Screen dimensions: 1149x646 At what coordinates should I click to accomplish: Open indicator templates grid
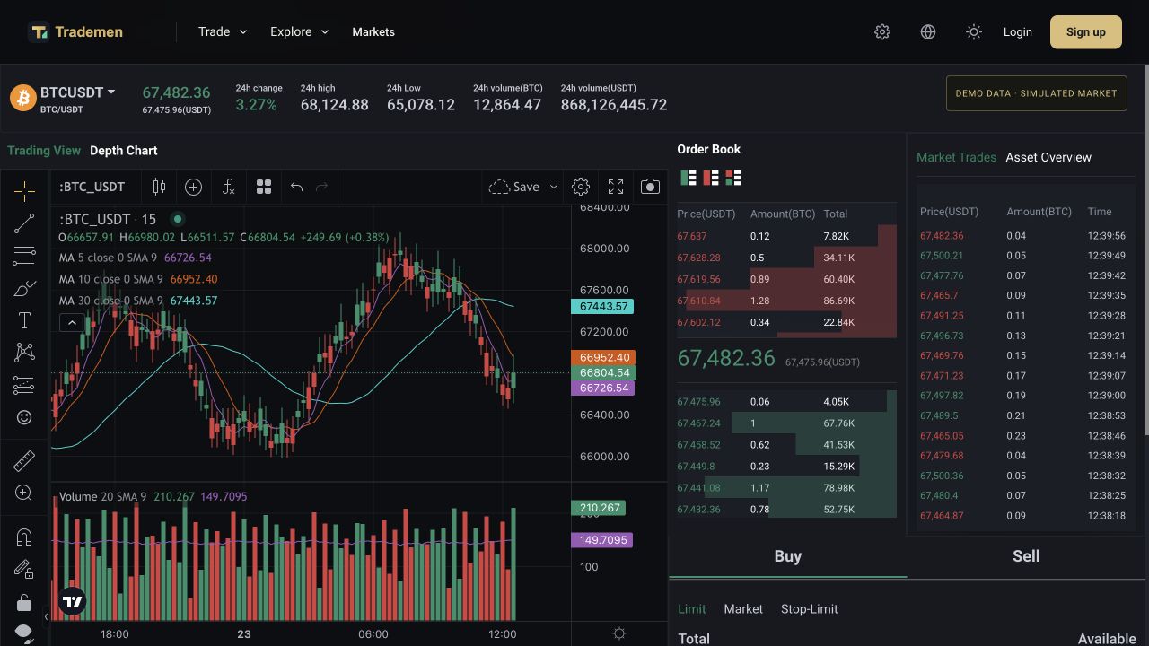click(x=264, y=187)
